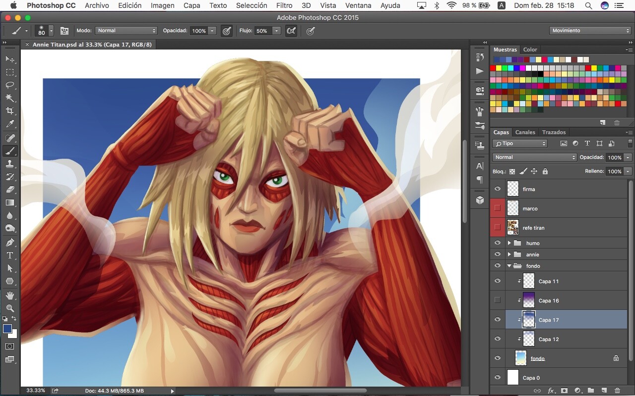This screenshot has height=396, width=635.
Task: Select the Capa 11 layer
Action: click(566, 281)
